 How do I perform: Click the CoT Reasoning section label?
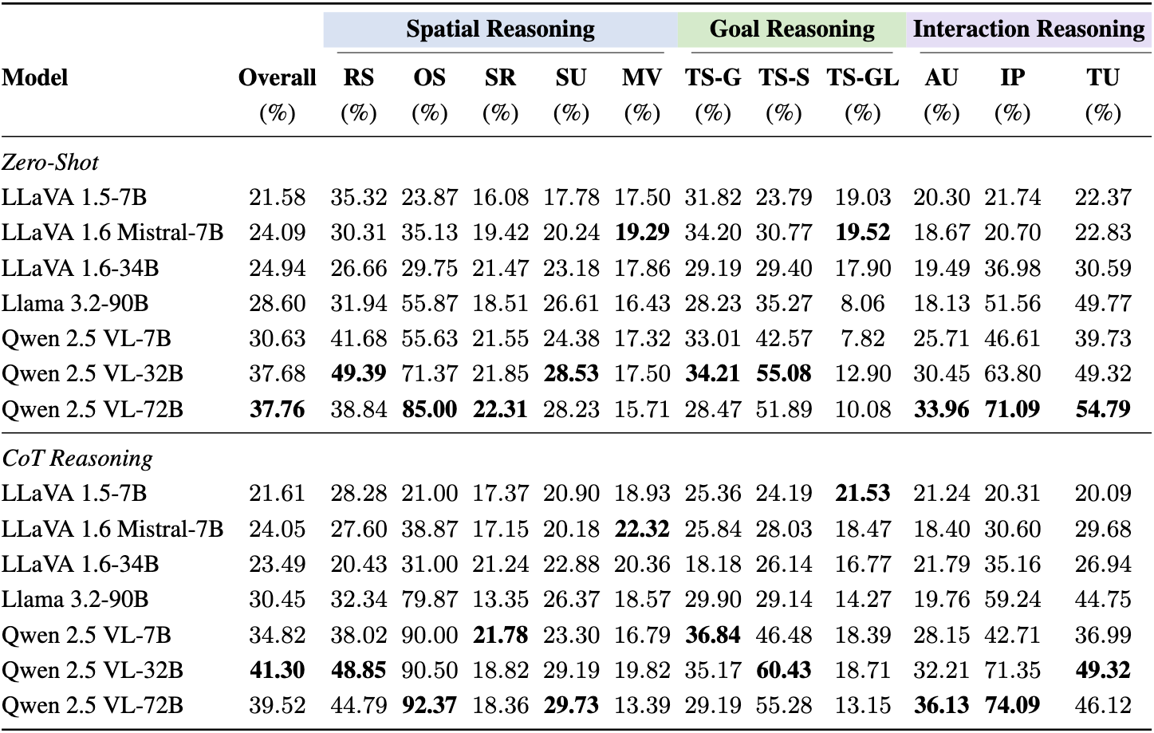tap(77, 458)
